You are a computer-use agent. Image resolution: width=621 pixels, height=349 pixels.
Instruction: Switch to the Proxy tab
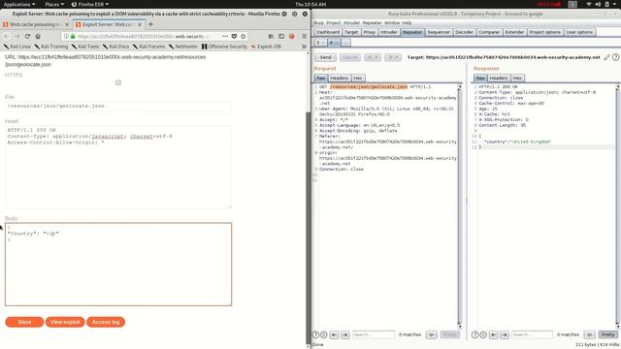[x=369, y=32]
